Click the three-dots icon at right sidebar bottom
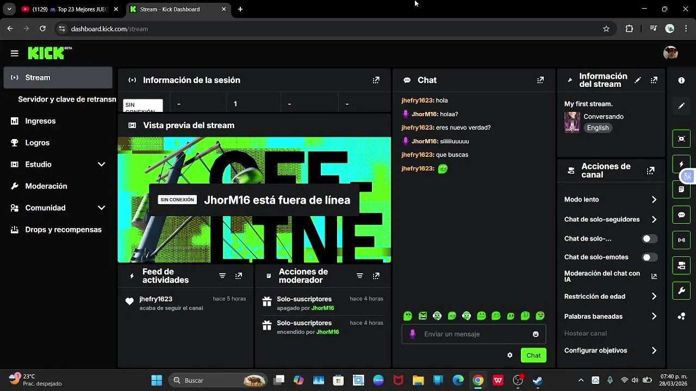 (x=681, y=317)
